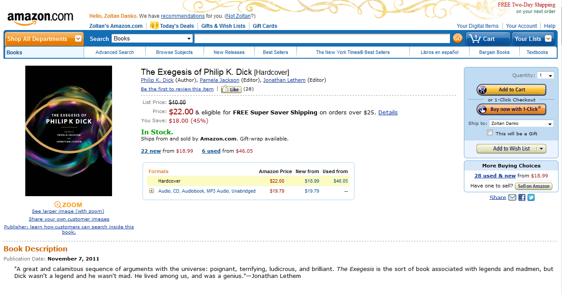Share on Twitter icon

[x=531, y=197]
